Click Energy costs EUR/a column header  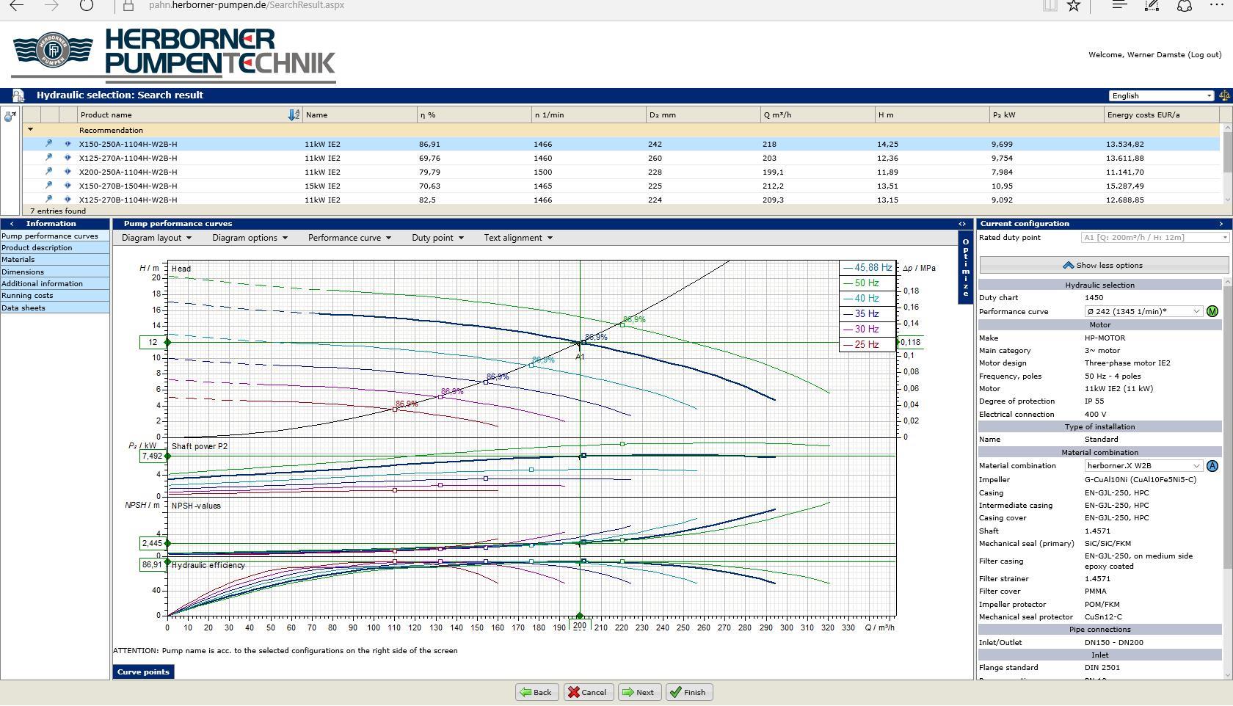1160,115
